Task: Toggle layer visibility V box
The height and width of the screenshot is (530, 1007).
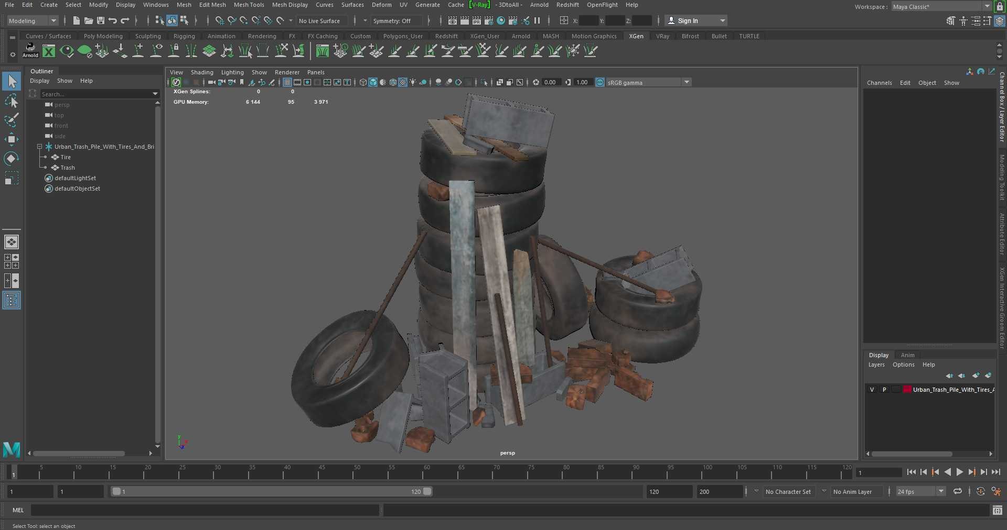Action: click(x=872, y=390)
